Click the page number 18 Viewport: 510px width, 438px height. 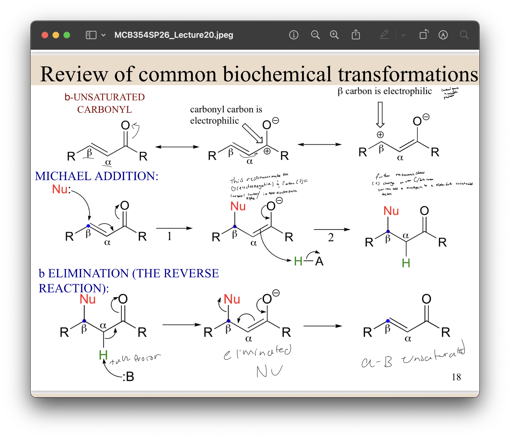coord(456,377)
